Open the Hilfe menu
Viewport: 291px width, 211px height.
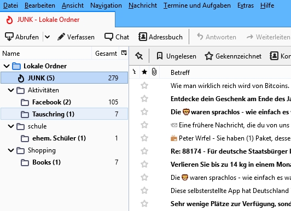coord(267,5)
